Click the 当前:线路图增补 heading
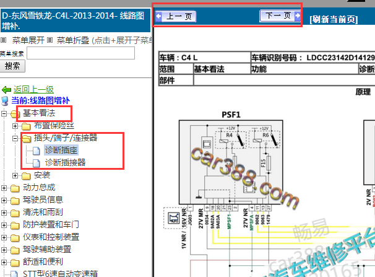Screen dimensions: 375x277 tap(40, 100)
